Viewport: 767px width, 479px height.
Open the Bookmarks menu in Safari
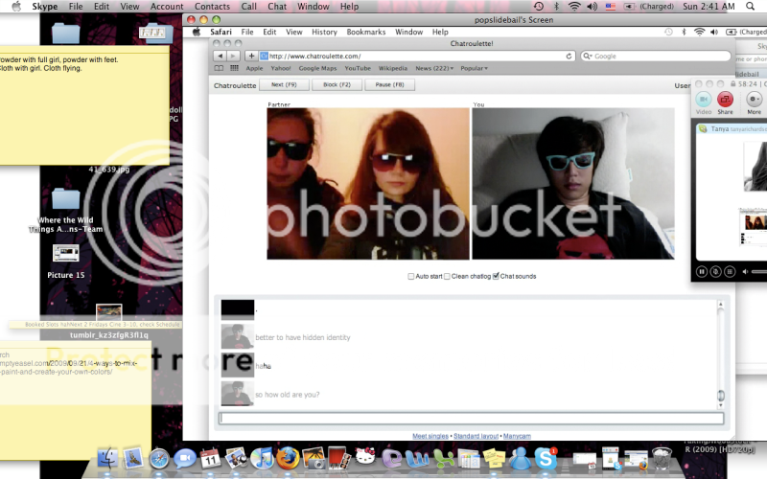pyautogui.click(x=365, y=32)
